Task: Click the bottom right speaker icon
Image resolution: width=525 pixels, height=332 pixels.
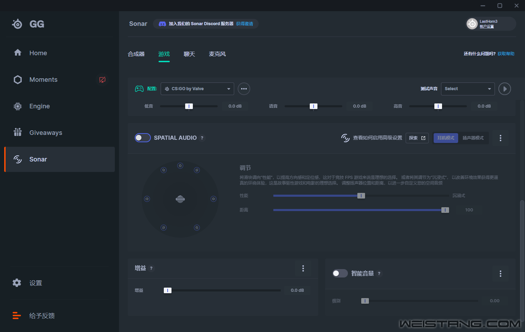Action: pos(197,228)
